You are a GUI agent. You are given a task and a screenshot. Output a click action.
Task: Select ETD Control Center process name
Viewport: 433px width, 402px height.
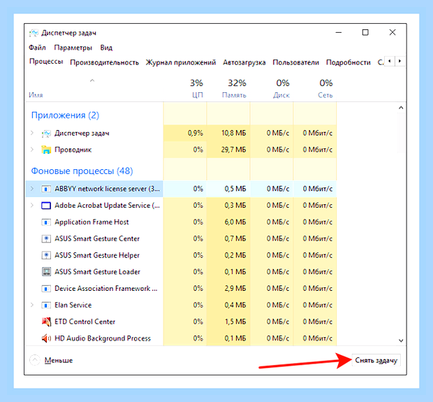coord(85,322)
